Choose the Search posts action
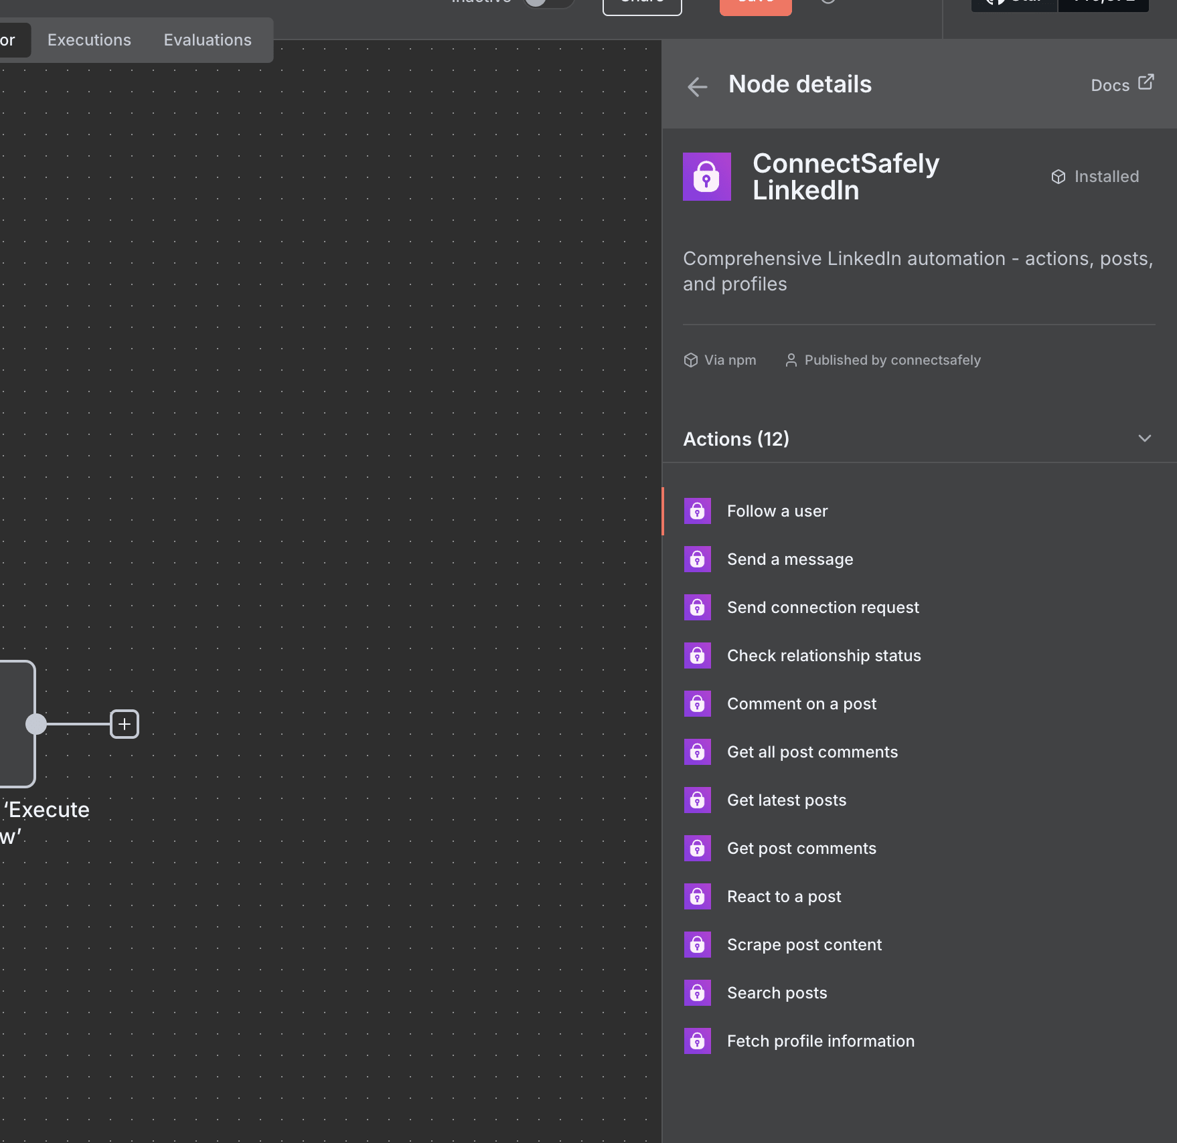 [777, 992]
